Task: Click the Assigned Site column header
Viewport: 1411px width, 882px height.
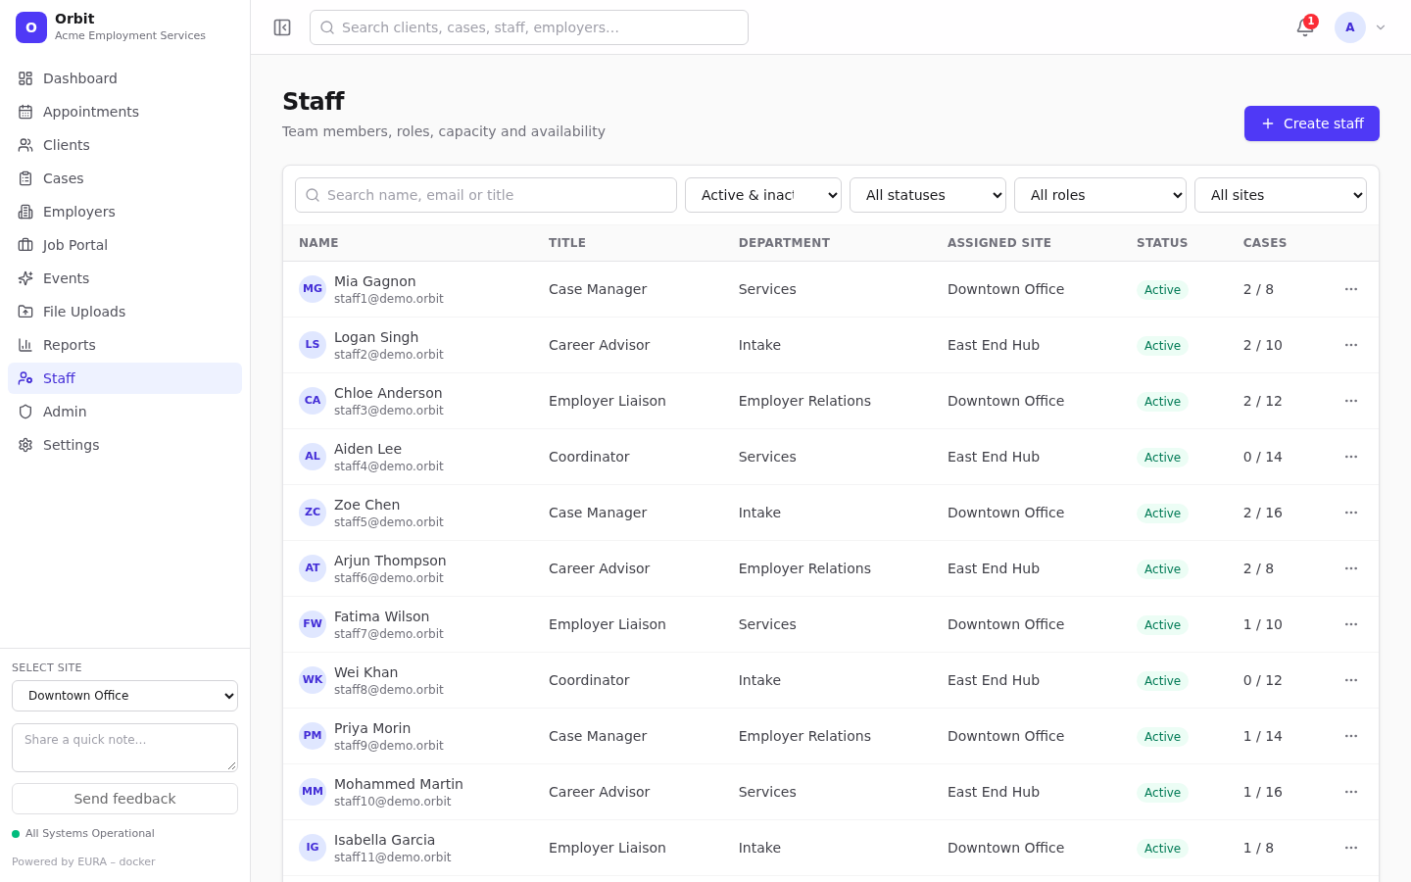Action: [x=999, y=243]
